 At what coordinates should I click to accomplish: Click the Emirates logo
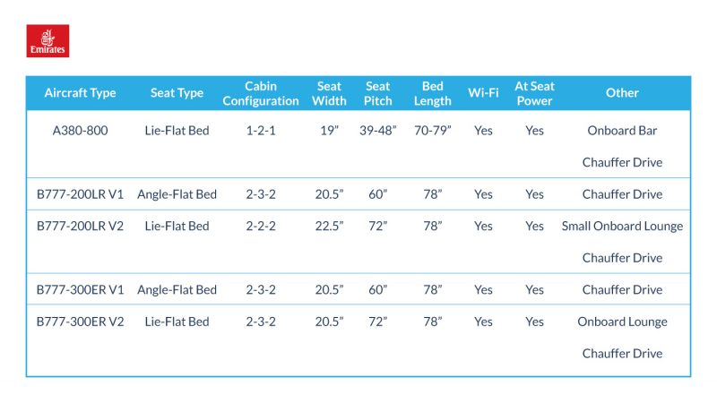pos(48,40)
